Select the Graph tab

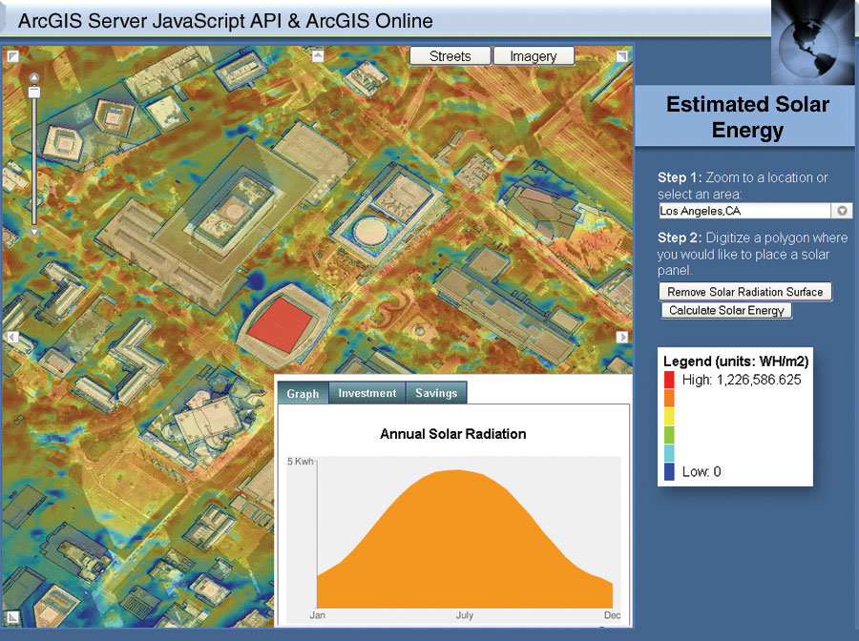point(303,394)
